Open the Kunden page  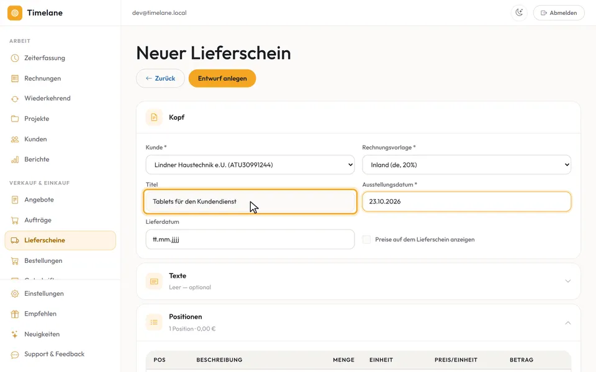60,139
